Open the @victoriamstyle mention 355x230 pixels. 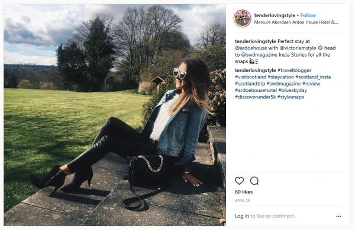point(298,48)
